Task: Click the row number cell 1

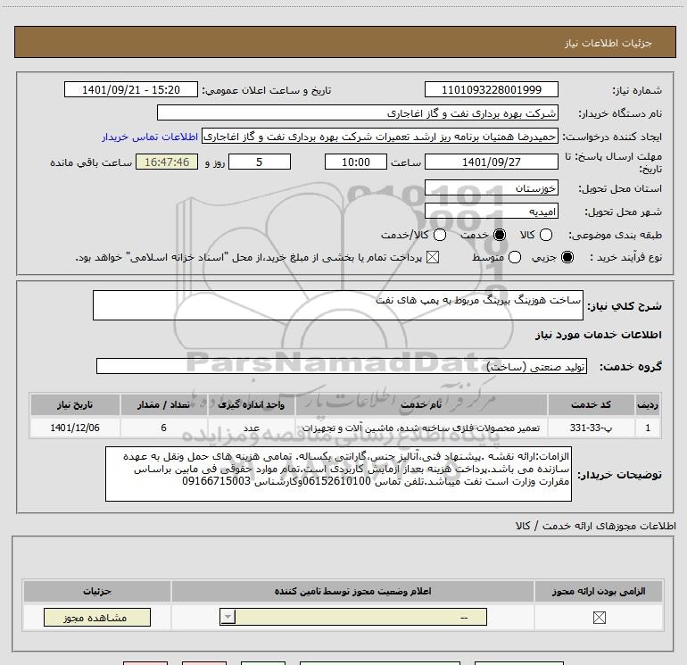Action: point(648,428)
